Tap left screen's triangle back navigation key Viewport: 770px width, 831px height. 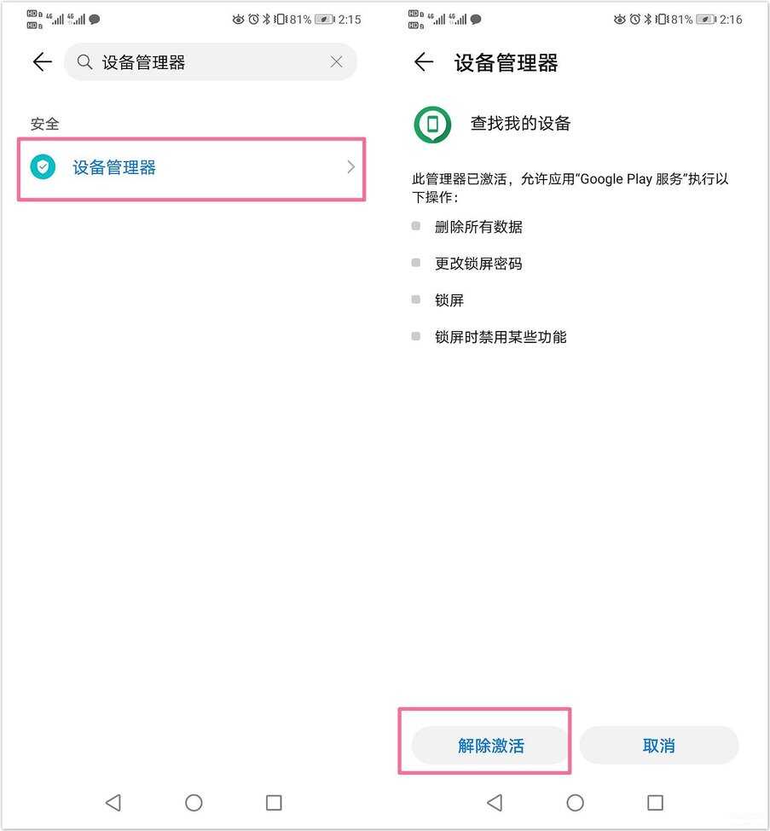[x=113, y=802]
